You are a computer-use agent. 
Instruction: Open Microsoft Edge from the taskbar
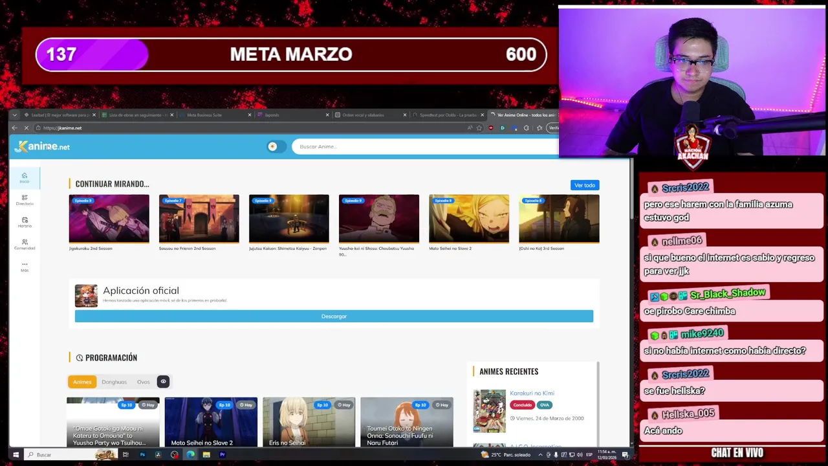pyautogui.click(x=190, y=455)
